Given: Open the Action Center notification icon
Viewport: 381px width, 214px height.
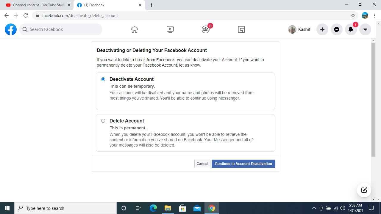Looking at the screenshot, I should 371,208.
